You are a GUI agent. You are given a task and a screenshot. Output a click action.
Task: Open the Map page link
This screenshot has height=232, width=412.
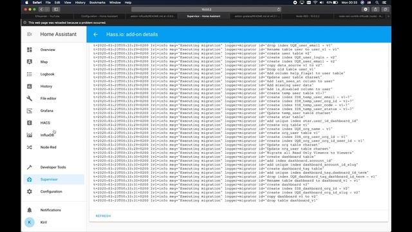coord(44,62)
